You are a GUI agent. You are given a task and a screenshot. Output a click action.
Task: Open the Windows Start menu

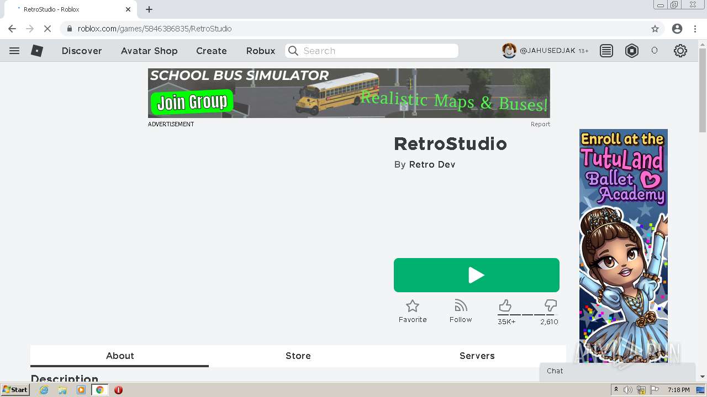[x=15, y=390]
